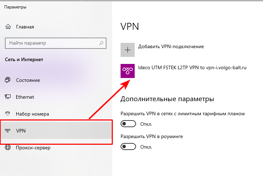
Task: Click the Добавить VPN-подключение label
Action: click(171, 46)
